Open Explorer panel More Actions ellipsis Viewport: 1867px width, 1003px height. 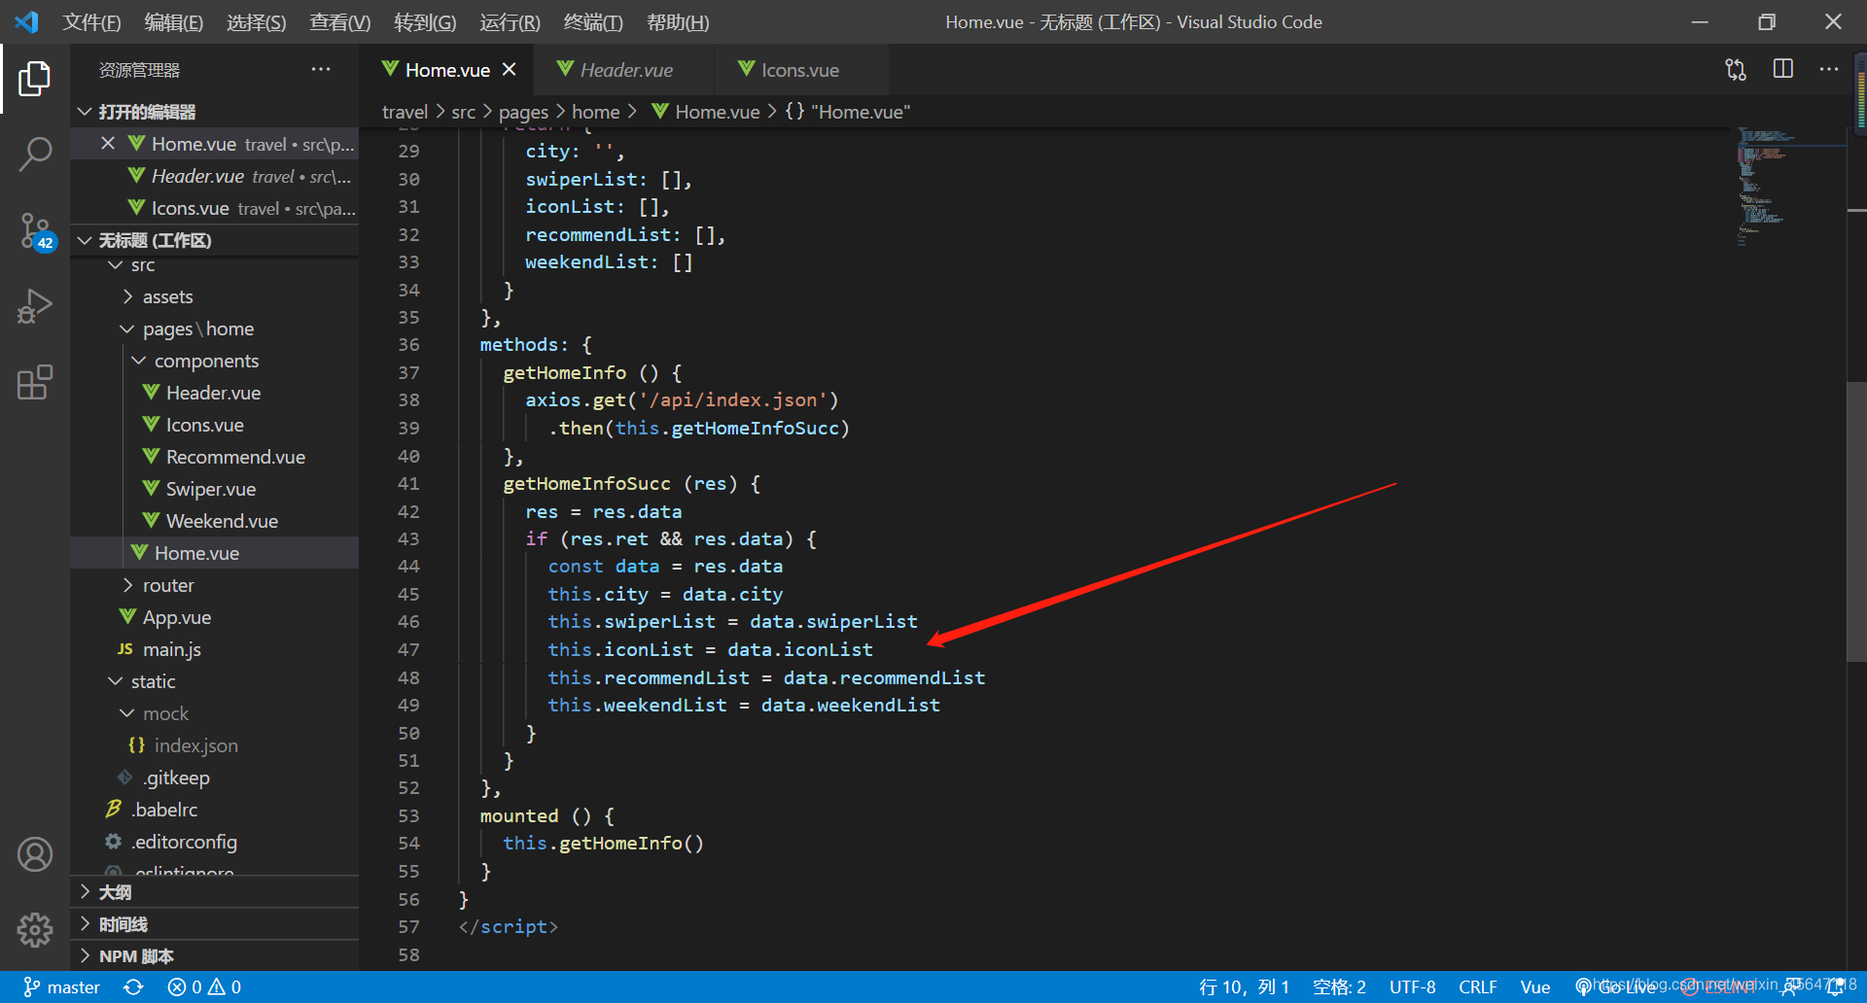pos(321,69)
